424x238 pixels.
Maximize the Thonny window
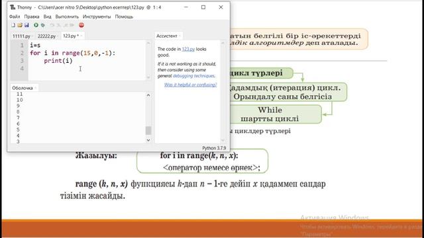pos(203,7)
